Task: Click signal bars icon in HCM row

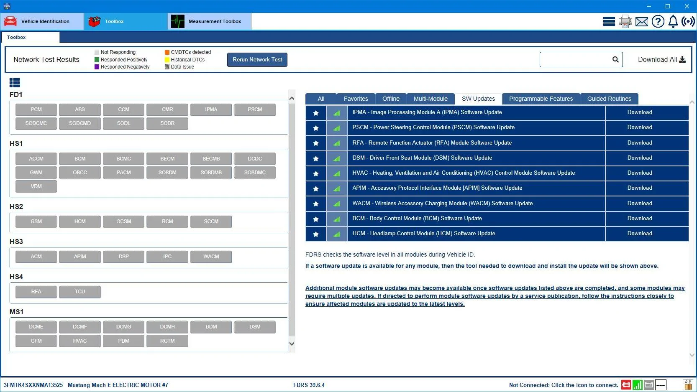Action: pyautogui.click(x=337, y=234)
